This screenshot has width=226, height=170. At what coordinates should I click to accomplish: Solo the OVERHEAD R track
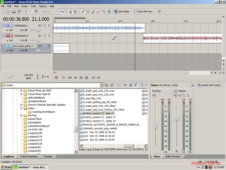click(x=49, y=36)
